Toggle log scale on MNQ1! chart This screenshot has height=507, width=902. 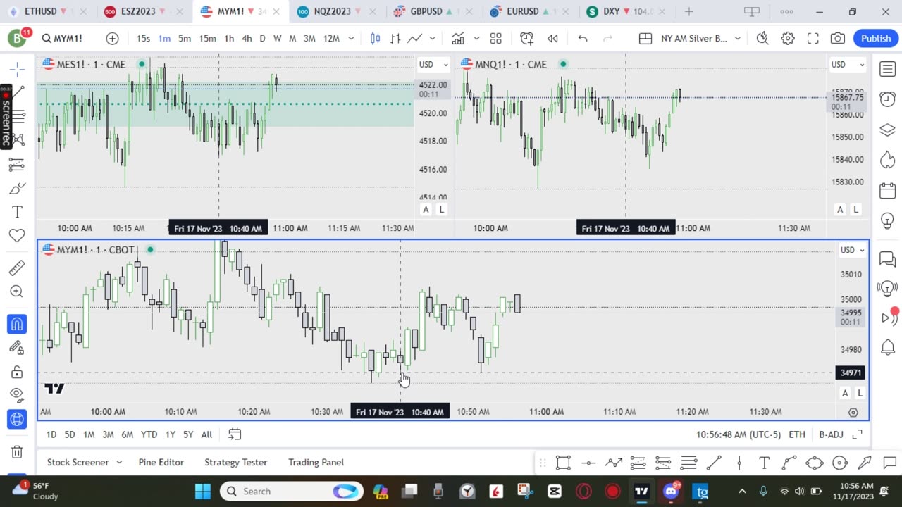pyautogui.click(x=856, y=209)
